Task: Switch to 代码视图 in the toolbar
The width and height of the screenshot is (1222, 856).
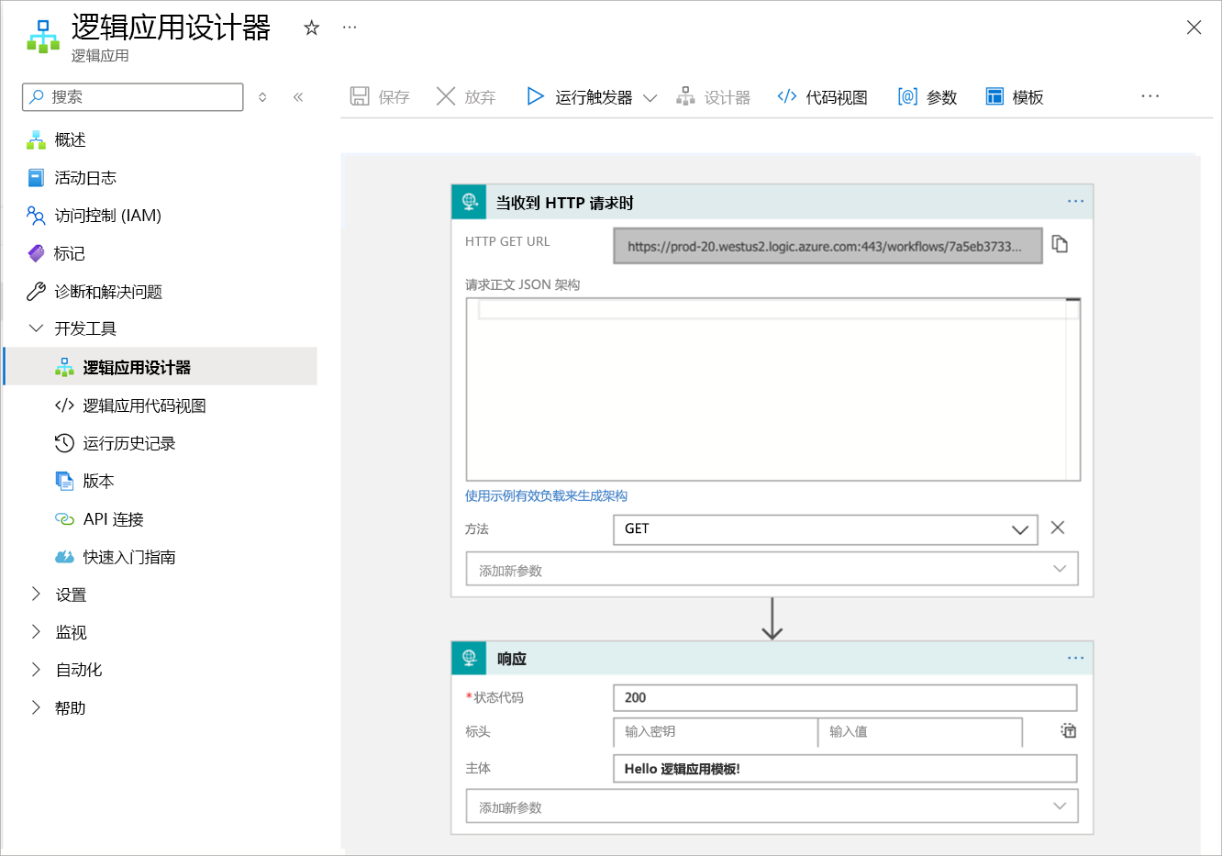Action: point(822,96)
